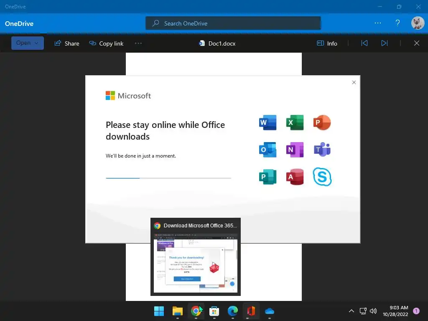The image size is (428, 321).
Task: Go to previous file arrow
Action: pyautogui.click(x=364, y=43)
